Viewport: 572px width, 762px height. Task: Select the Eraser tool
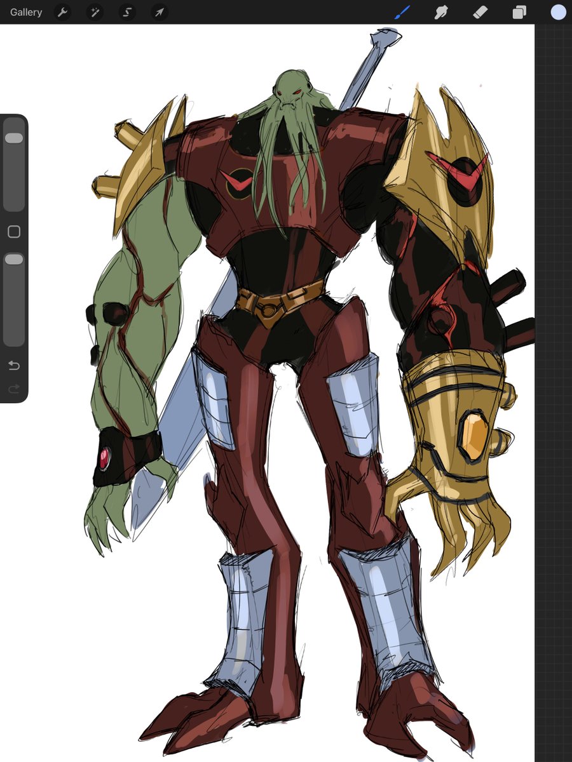click(480, 12)
